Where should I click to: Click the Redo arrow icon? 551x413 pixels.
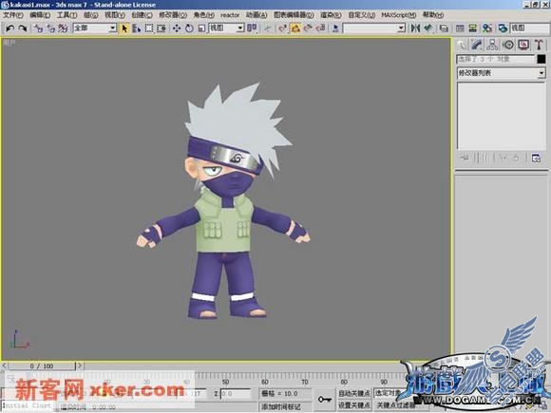pos(23,28)
